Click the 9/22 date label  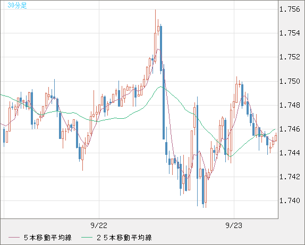point(99,225)
